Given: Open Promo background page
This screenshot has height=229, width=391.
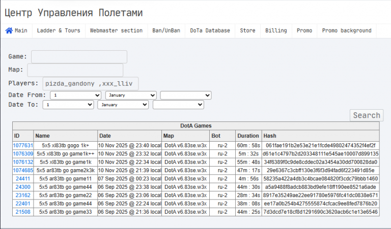Looking at the screenshot, I should click(x=347, y=30).
